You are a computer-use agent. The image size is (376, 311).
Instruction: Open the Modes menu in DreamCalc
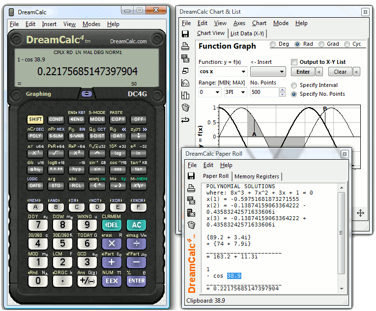coord(91,24)
